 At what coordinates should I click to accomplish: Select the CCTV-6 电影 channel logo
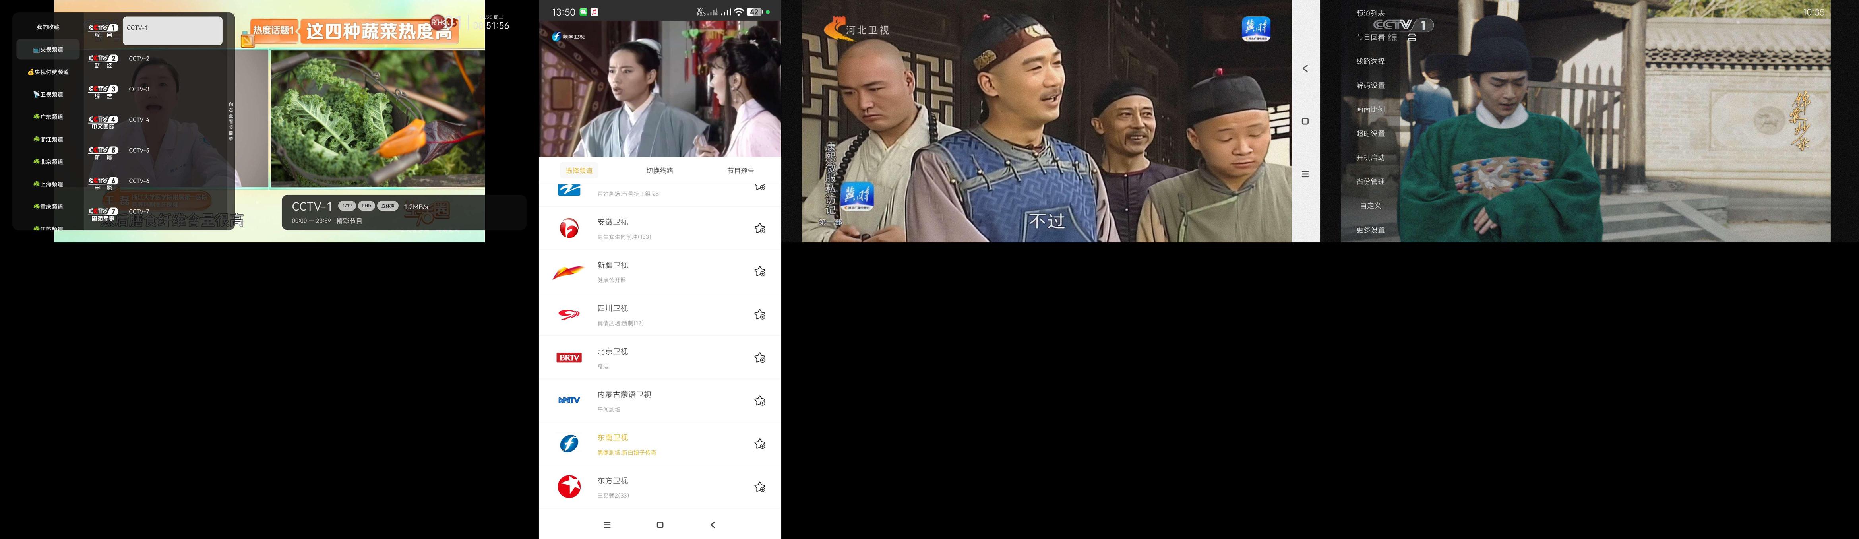click(x=103, y=184)
